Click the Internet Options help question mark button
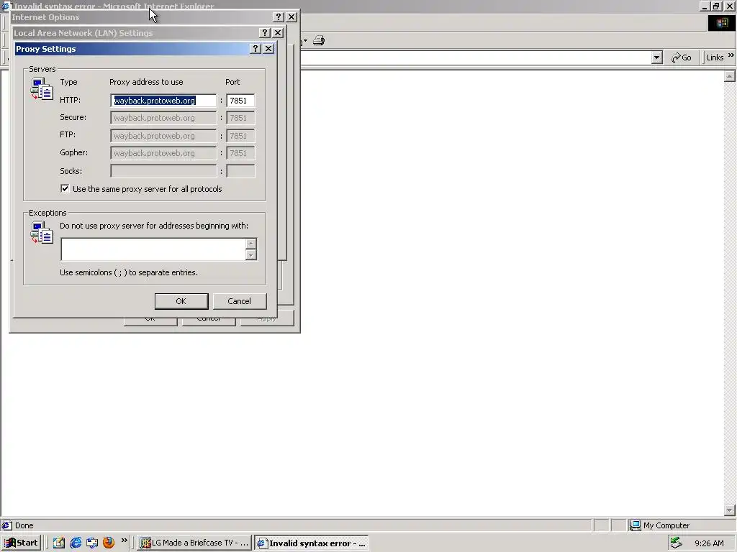Image resolution: width=737 pixels, height=552 pixels. point(279,17)
